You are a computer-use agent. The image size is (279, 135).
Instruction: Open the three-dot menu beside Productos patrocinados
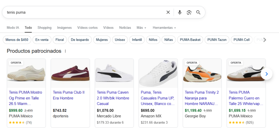(x=65, y=51)
